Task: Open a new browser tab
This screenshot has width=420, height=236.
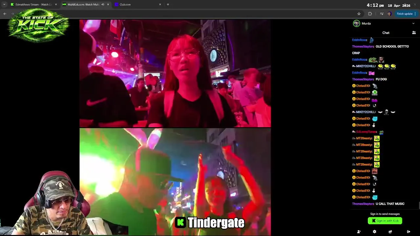Action: pos(168,5)
